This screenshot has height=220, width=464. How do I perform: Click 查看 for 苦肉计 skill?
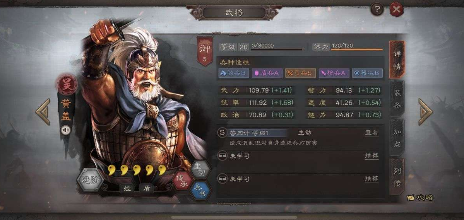372,133
